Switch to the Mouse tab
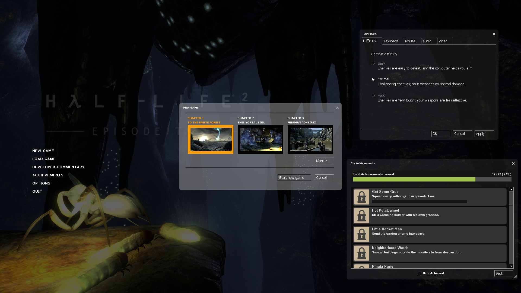Viewport: 521px width, 293px height. (x=412, y=41)
